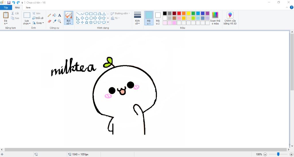Click the horizontal scrollbar right arrow
The height and width of the screenshot is (157, 294).
pyautogui.click(x=288, y=150)
